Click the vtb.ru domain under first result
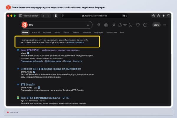The width and height of the screenshot is (177, 118). (x=23, y=53)
